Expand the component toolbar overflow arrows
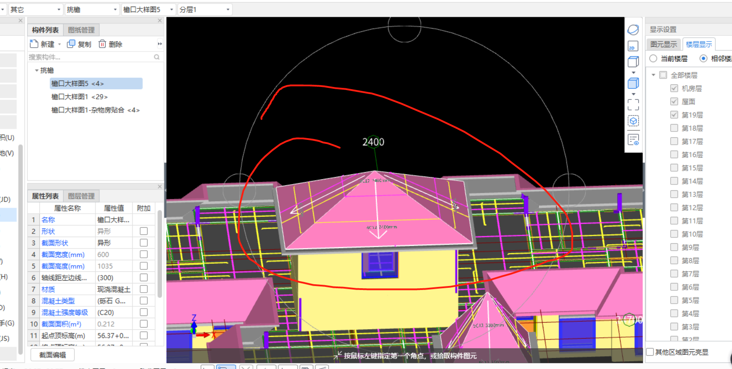 (x=160, y=44)
